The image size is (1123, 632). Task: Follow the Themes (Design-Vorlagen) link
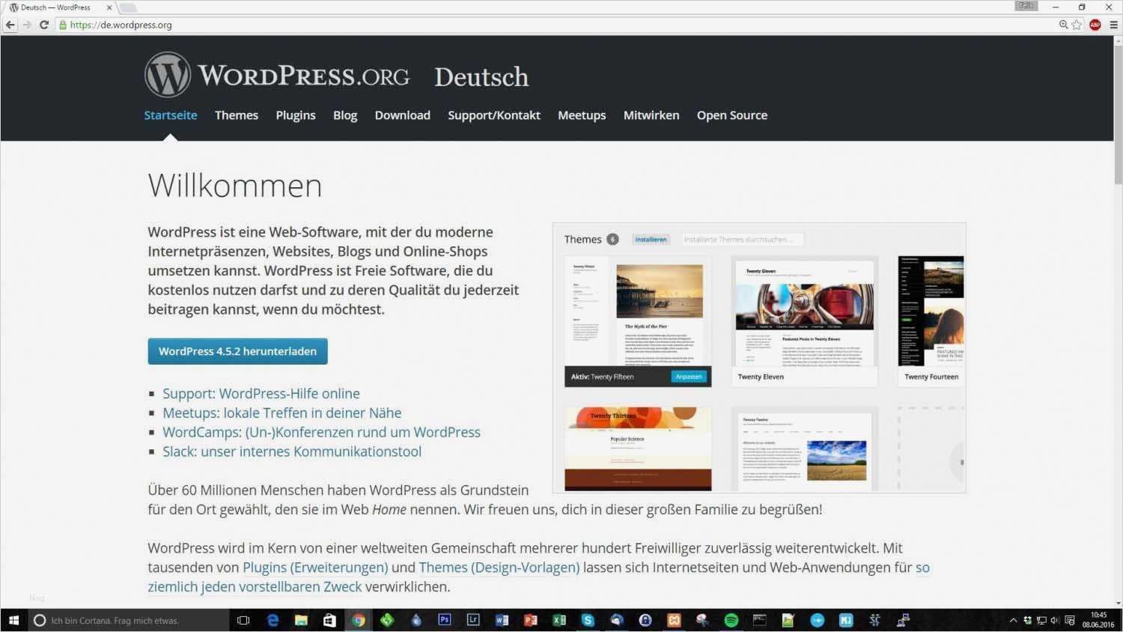coord(499,568)
